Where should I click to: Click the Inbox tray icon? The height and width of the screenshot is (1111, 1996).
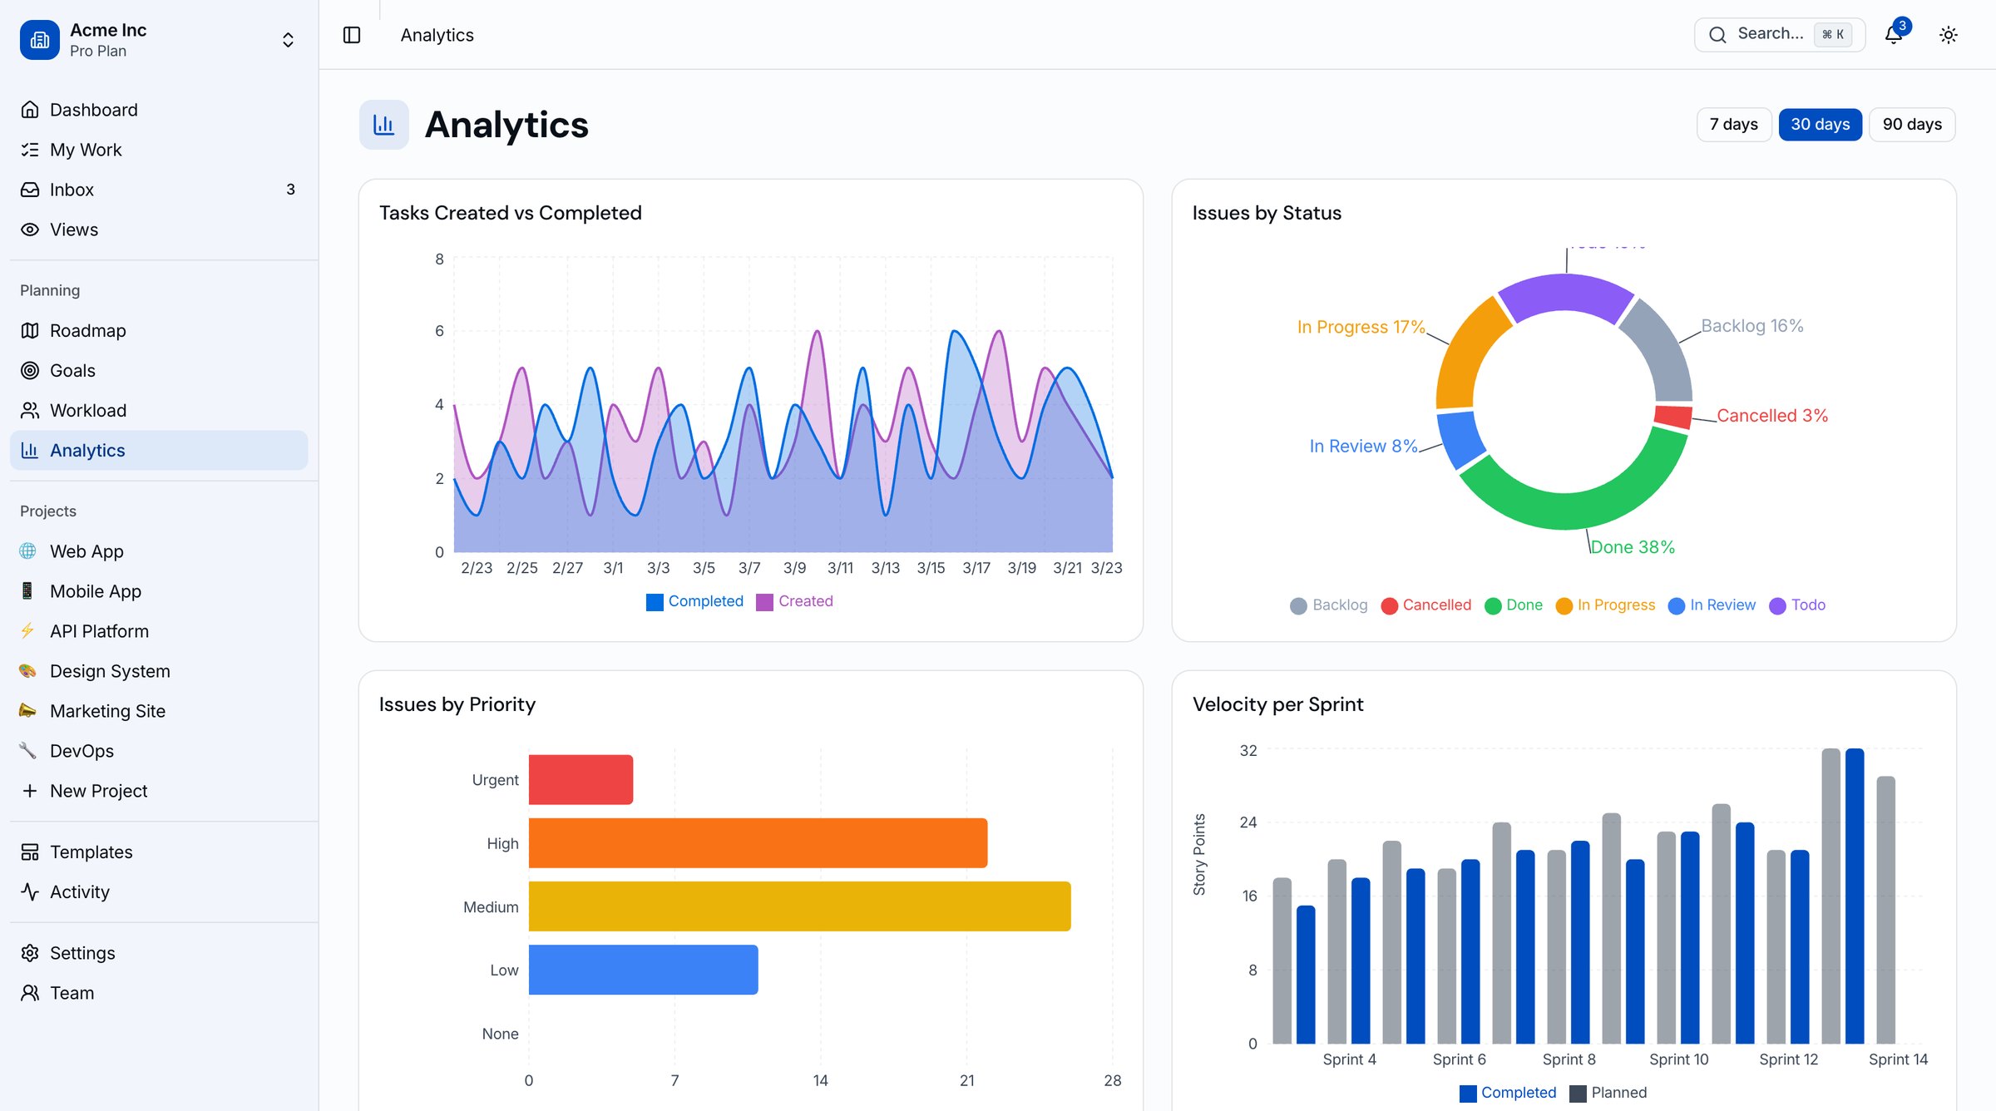click(x=30, y=190)
